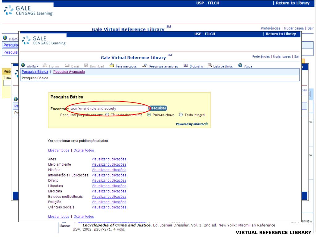Visualizar publicações for Informação e Publicações
316x237 pixels.
[109, 175]
